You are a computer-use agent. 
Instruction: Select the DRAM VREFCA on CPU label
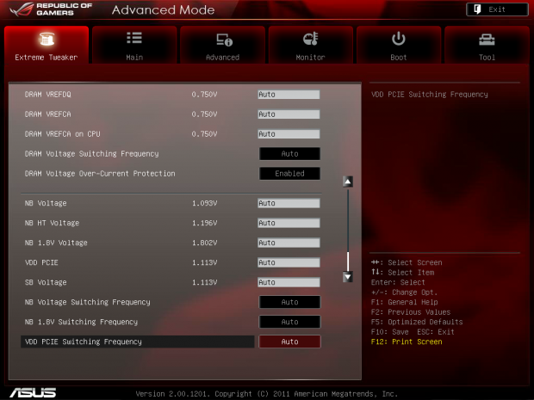point(62,133)
